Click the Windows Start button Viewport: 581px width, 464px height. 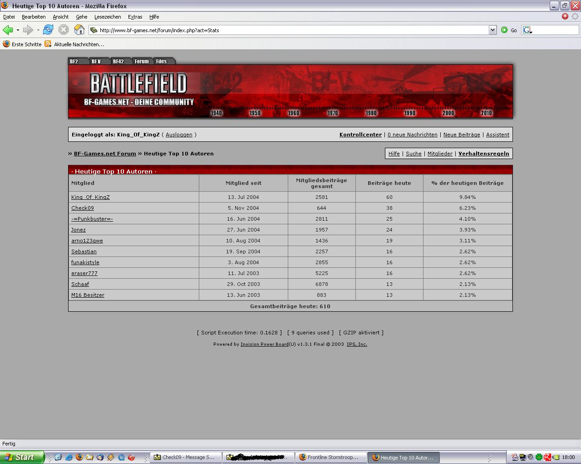coord(22,457)
